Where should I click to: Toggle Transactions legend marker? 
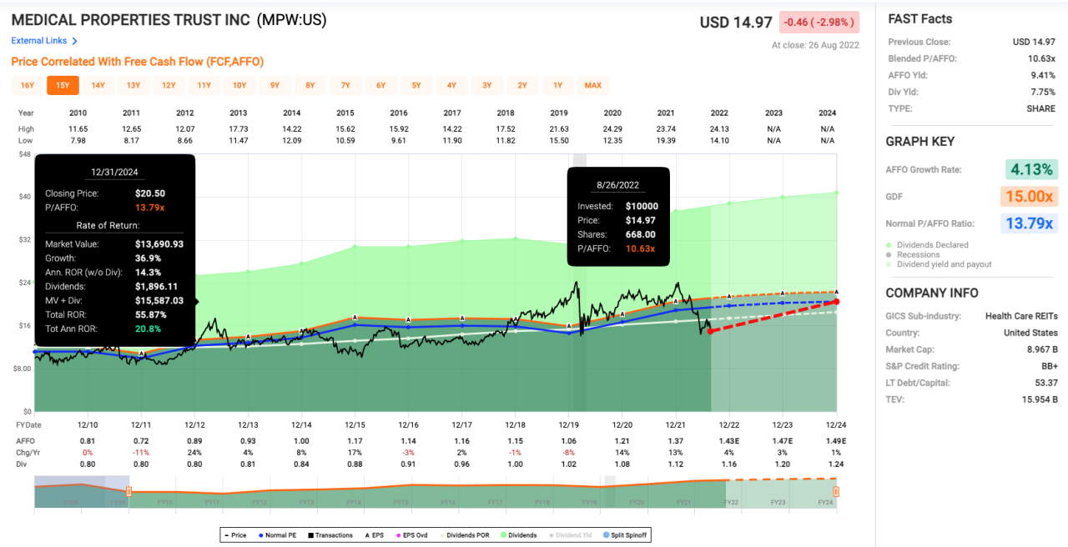pos(330,534)
